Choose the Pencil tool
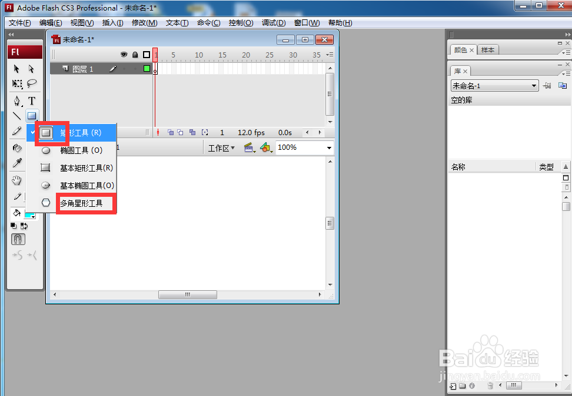The height and width of the screenshot is (396, 572). [17, 131]
